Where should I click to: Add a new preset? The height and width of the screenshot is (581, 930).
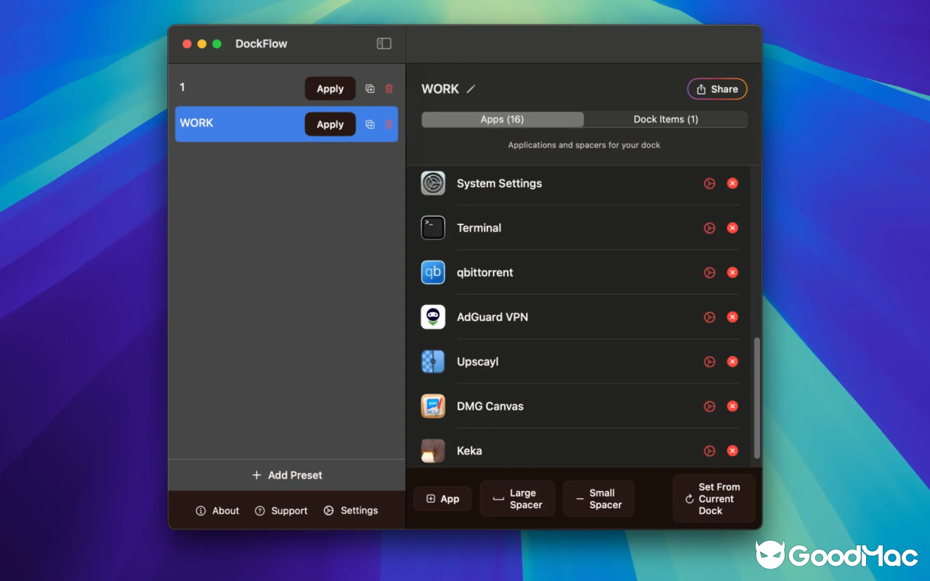point(286,475)
